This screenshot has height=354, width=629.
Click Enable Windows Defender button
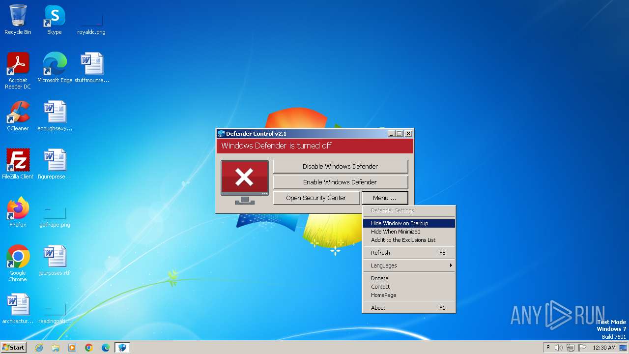click(x=341, y=182)
